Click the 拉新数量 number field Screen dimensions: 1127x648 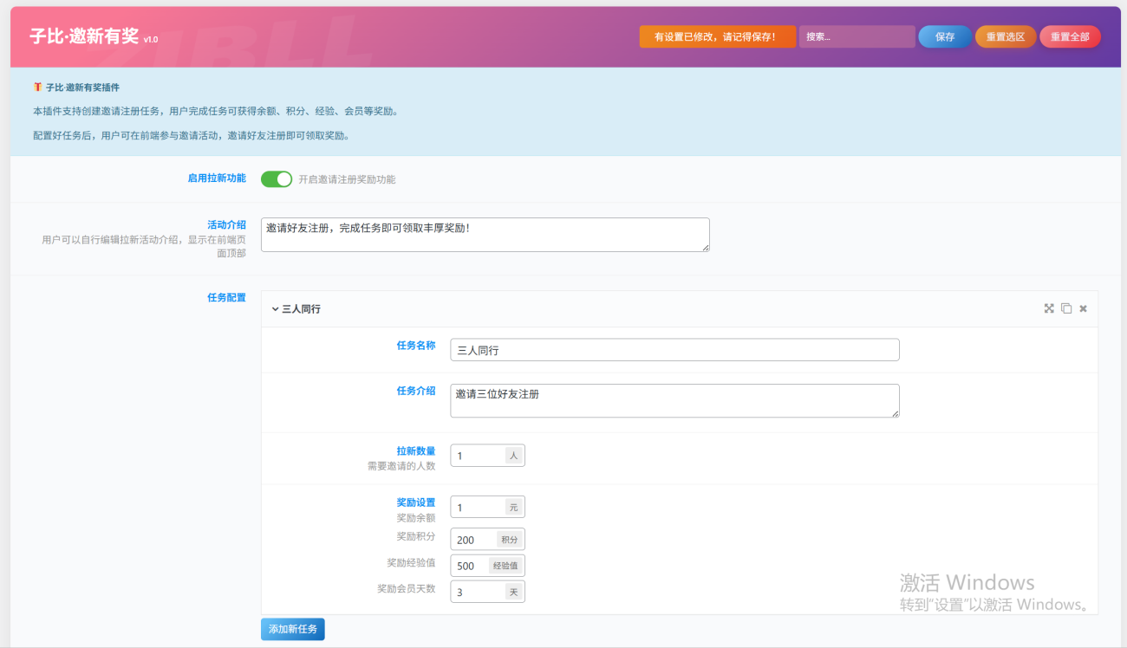pos(478,456)
